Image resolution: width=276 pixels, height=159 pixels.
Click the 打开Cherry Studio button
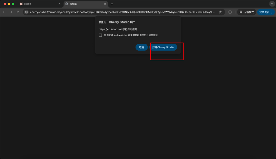coord(163,47)
